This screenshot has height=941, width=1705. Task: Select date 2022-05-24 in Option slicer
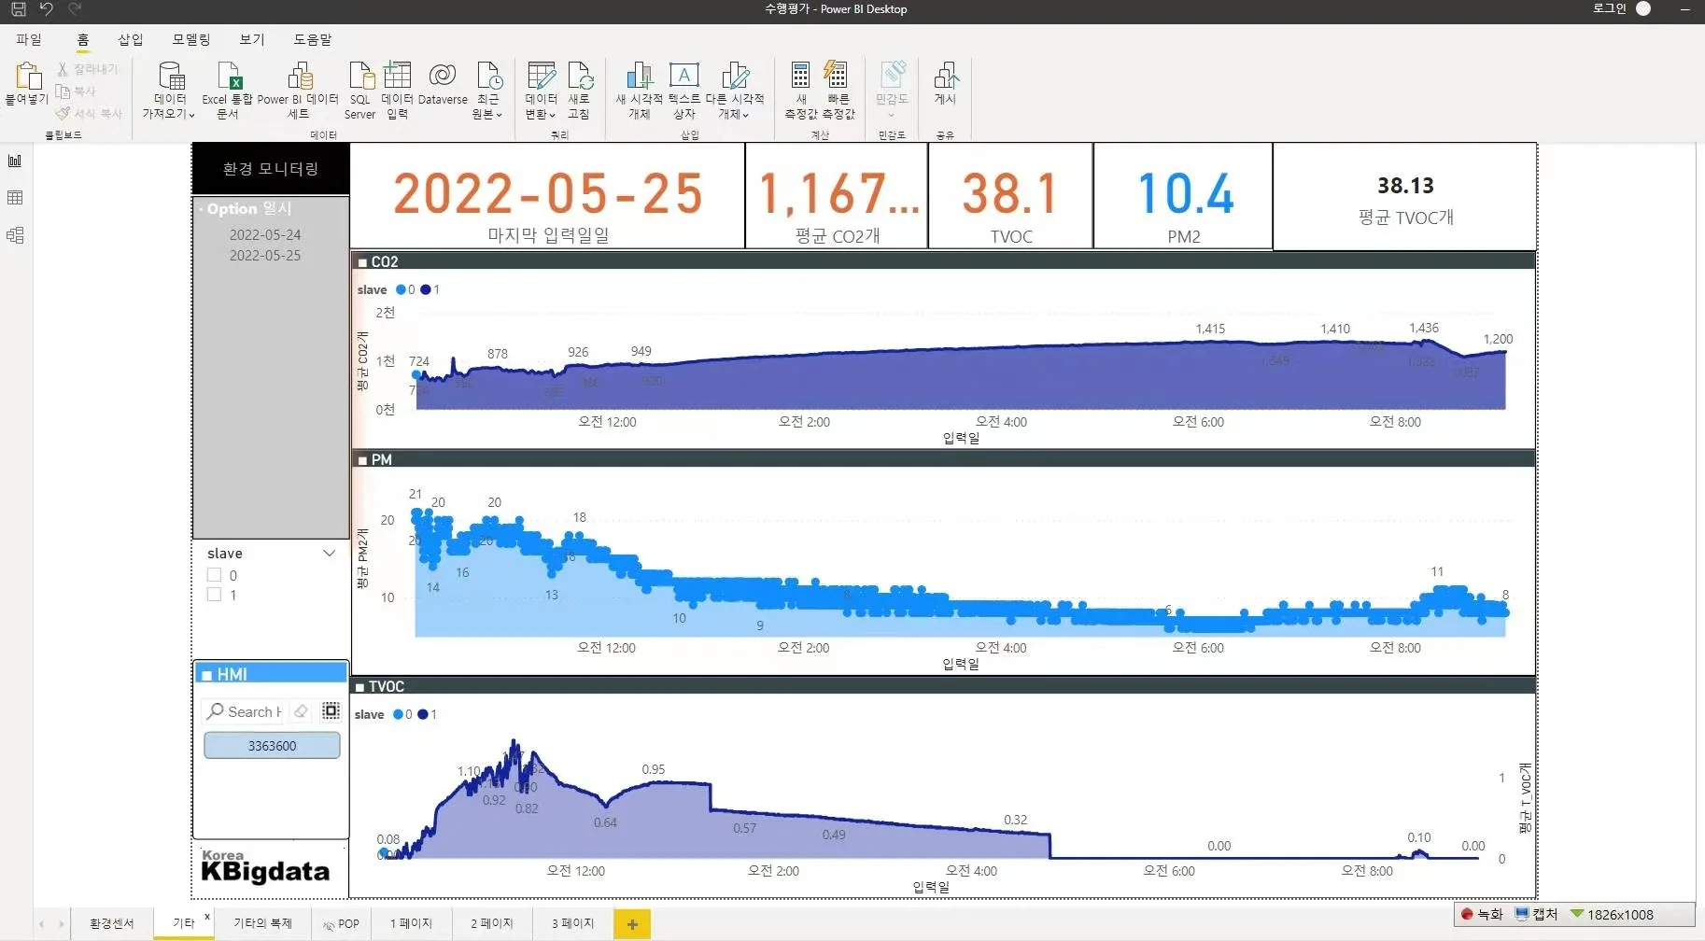coord(265,234)
